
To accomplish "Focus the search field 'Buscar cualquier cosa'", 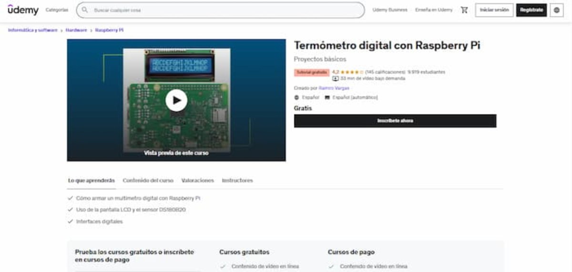I will (220, 10).
